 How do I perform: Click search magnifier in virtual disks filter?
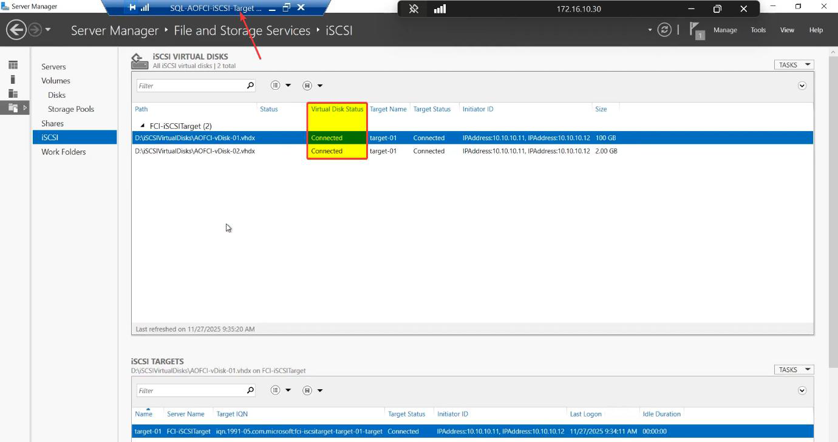tap(250, 86)
